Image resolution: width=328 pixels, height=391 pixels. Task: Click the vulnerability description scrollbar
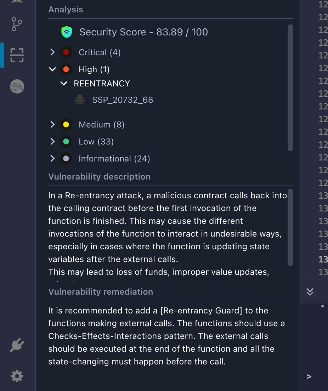click(290, 227)
